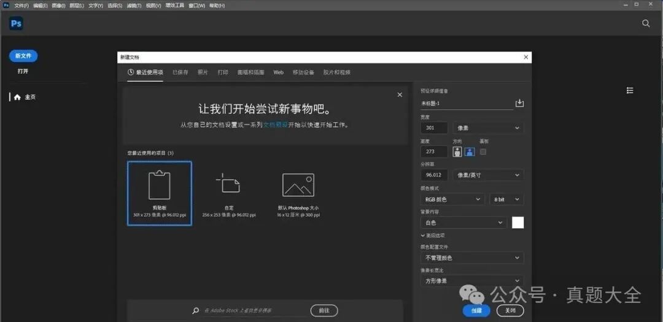Toggle the 画板 artboard checkbox
The height and width of the screenshot is (322, 663).
483,151
